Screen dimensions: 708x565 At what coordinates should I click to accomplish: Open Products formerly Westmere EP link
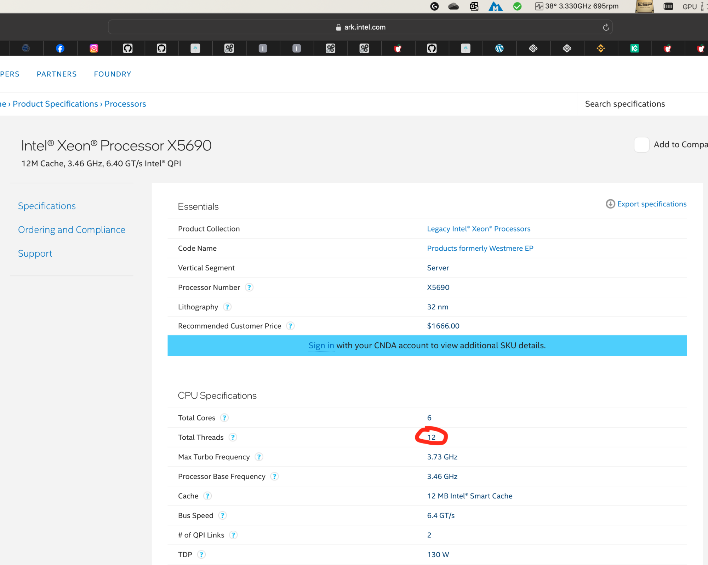click(480, 248)
